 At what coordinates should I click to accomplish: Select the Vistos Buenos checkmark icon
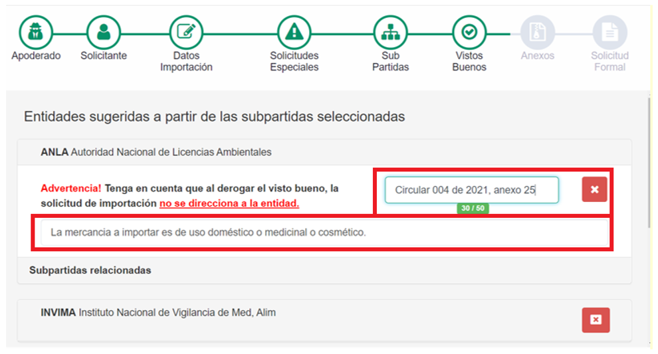(x=469, y=32)
